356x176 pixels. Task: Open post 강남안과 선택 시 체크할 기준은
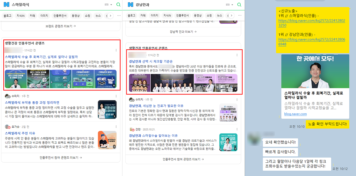[151, 61]
